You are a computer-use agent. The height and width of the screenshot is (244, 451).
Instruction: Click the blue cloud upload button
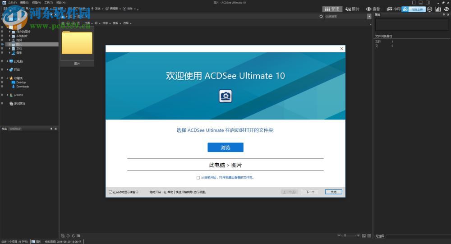click(414, 9)
